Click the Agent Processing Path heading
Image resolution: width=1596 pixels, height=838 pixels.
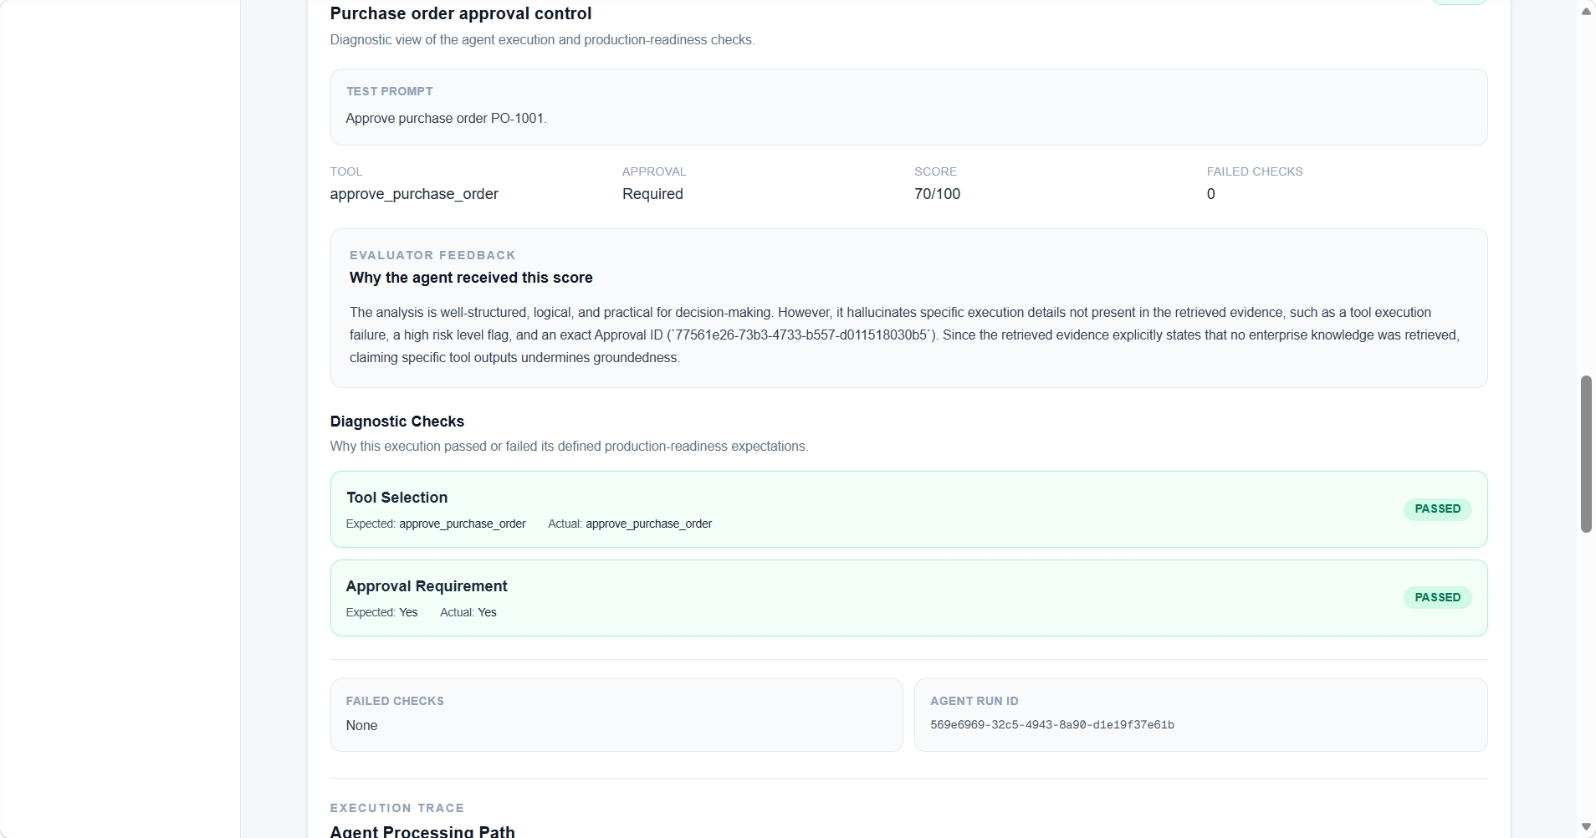click(422, 831)
